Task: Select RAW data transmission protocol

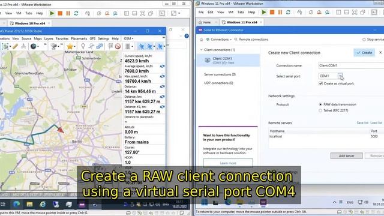Action: tap(320, 104)
